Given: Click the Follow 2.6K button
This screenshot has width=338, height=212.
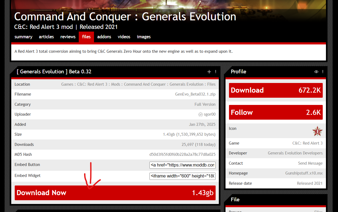Looking at the screenshot, I should click(x=276, y=112).
